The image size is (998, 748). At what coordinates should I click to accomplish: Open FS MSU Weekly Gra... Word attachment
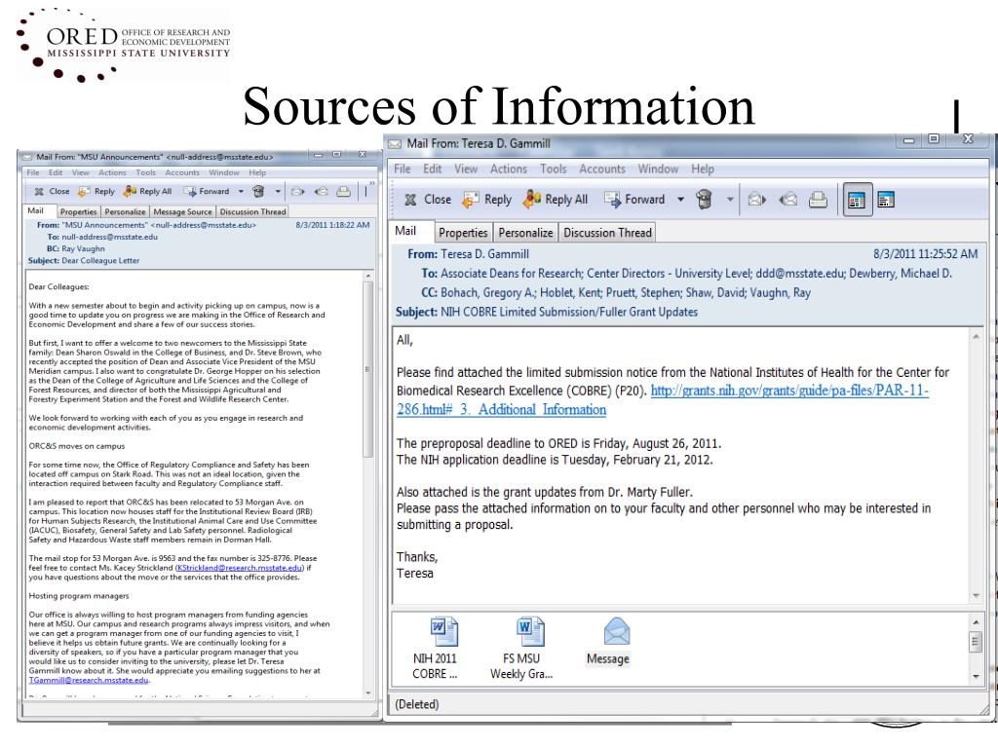(522, 648)
